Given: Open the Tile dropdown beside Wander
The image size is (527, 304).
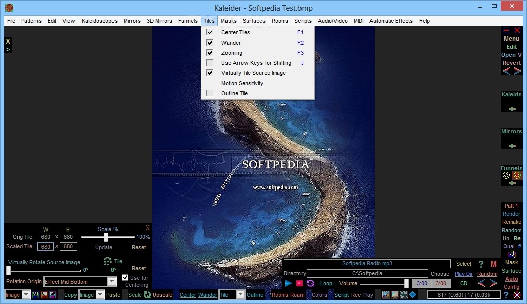Looking at the screenshot, I should 240,294.
